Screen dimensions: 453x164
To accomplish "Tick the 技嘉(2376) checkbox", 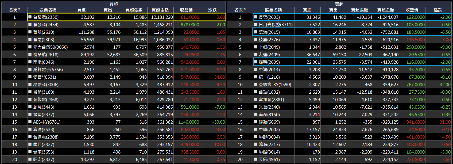I will pos(256,39).
